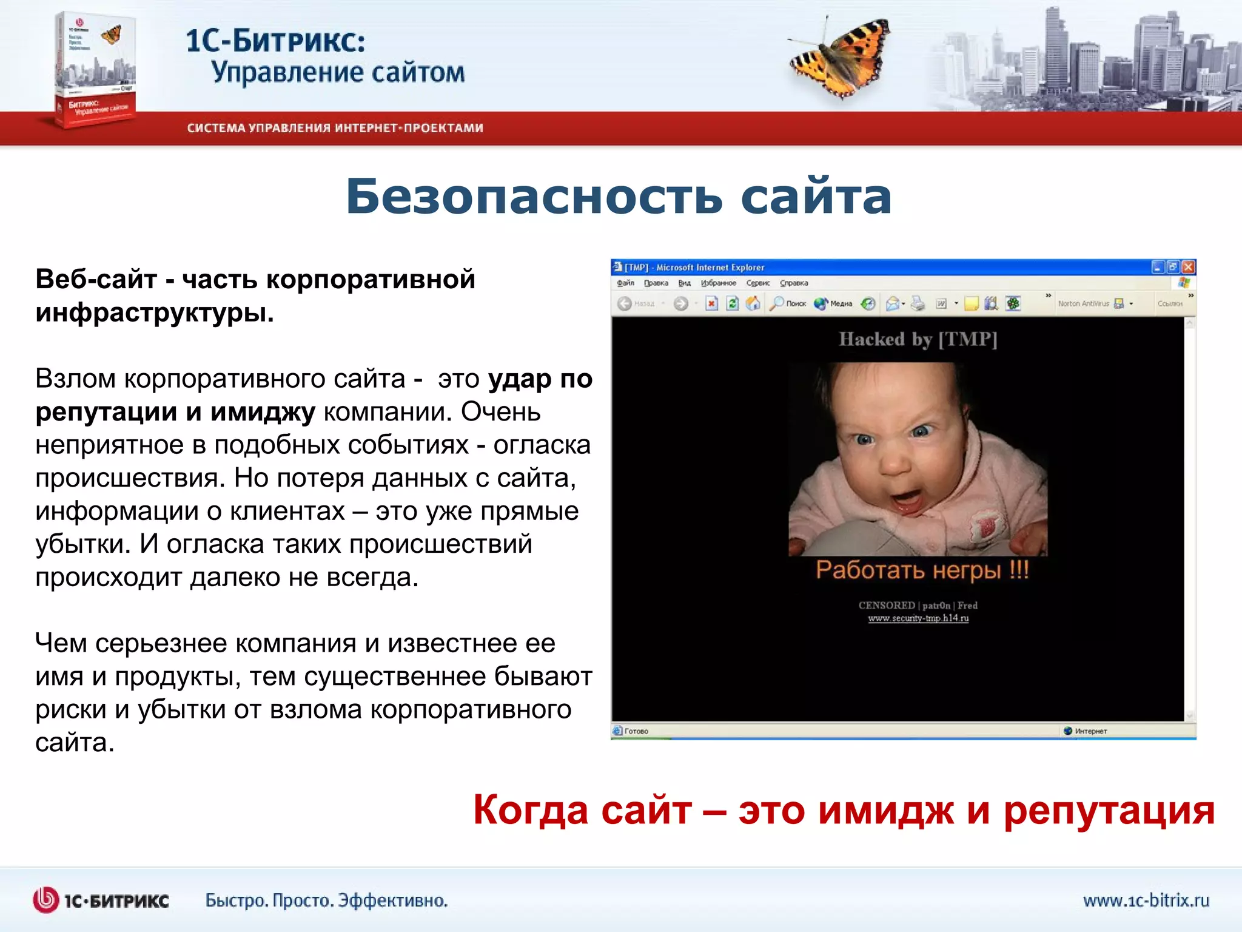Open the Избранное menu
1242x932 pixels.
pyautogui.click(x=719, y=283)
